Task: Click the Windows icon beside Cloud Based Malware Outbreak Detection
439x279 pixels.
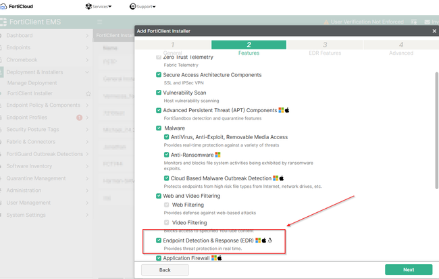Action: (x=276, y=178)
